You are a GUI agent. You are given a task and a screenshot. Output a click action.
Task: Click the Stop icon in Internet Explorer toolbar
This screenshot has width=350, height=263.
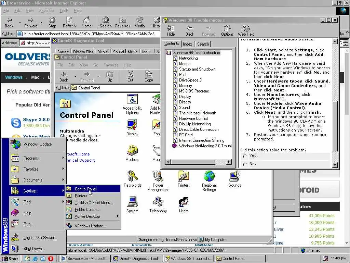tap(52, 22)
